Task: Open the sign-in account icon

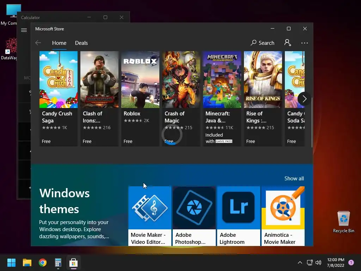Action: pos(288,43)
